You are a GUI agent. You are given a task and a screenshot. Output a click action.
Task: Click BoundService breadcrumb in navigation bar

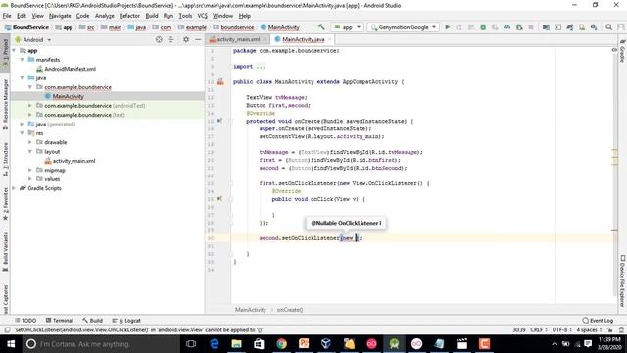click(x=26, y=27)
